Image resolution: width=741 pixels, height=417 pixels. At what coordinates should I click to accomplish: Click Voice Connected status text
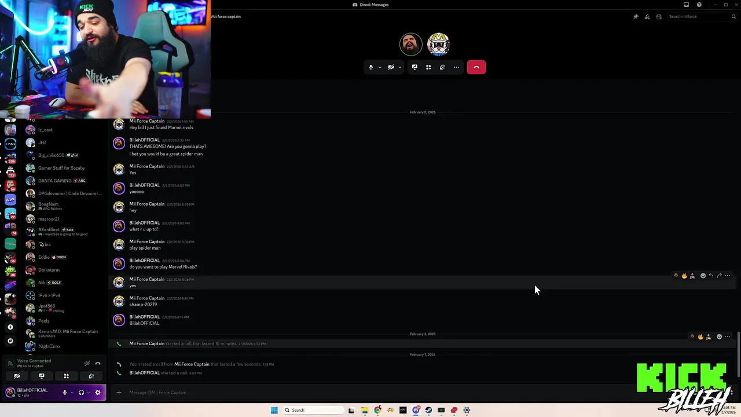click(34, 361)
